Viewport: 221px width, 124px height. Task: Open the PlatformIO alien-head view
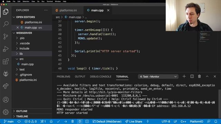[x=6, y=74]
